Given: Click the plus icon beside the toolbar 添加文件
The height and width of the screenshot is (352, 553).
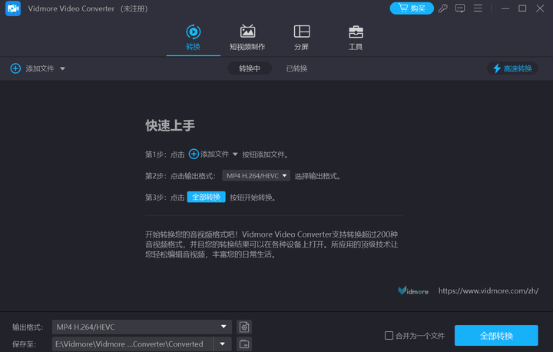Looking at the screenshot, I should click(x=15, y=68).
